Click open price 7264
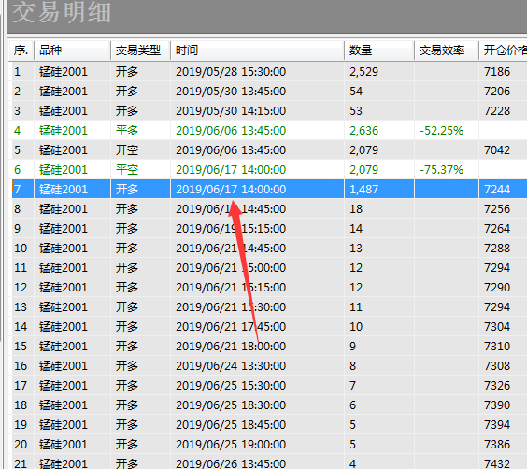 pos(497,229)
